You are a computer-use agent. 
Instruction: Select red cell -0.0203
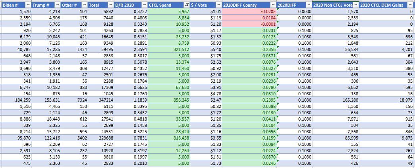pyautogui.click(x=249, y=11)
